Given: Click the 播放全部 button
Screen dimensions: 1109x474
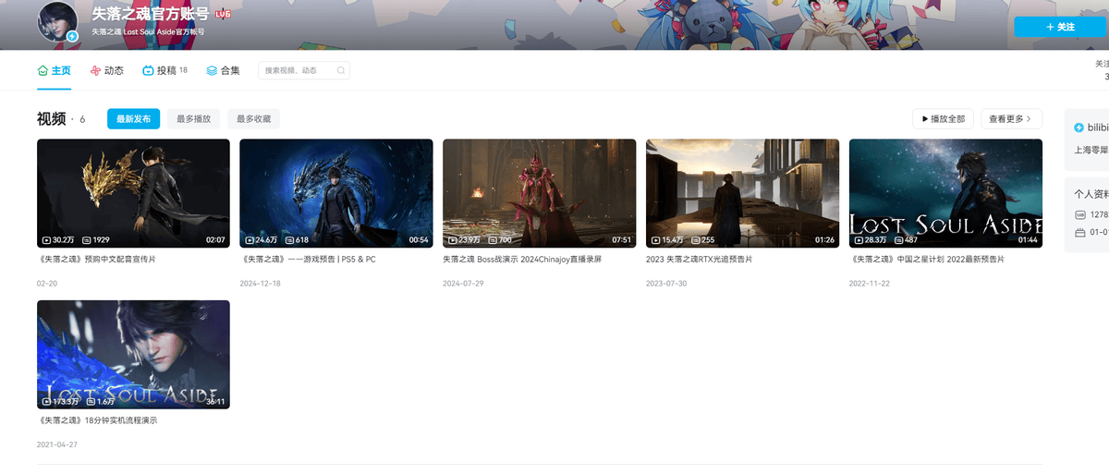Looking at the screenshot, I should pyautogui.click(x=943, y=119).
